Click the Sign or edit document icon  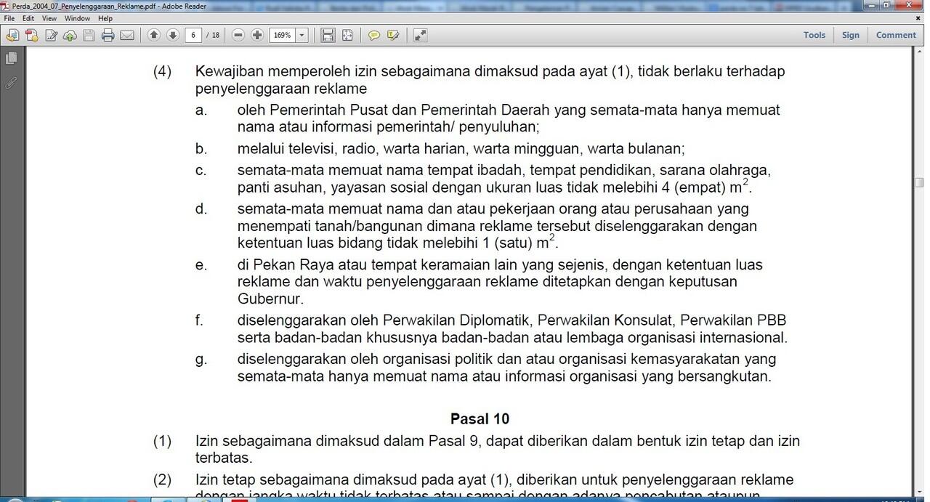pos(52,35)
